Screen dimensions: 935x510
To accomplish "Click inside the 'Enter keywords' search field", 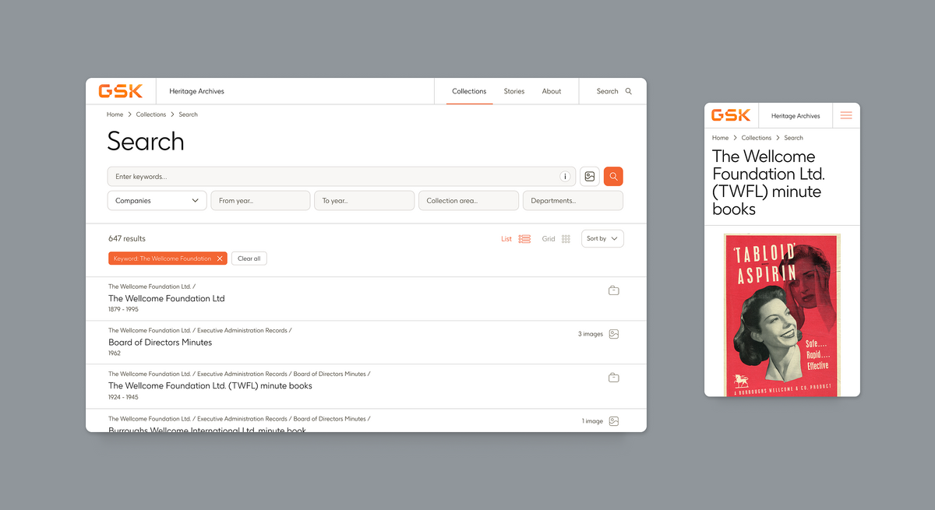I will click(312, 176).
